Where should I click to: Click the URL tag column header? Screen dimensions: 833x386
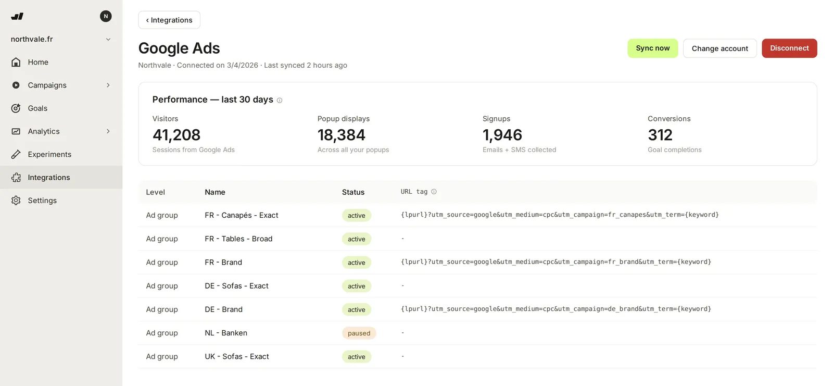414,192
